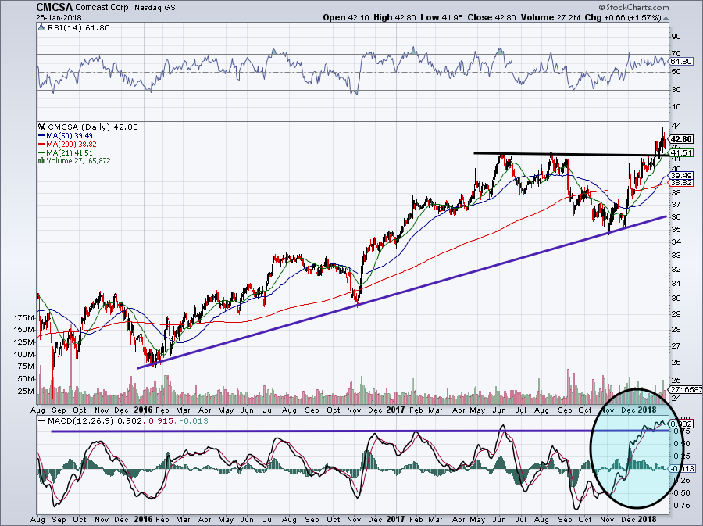
Task: Click the blue line swatch of MA(50)
Action: [42, 135]
